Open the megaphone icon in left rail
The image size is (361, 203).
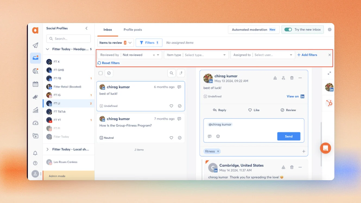tap(35, 97)
